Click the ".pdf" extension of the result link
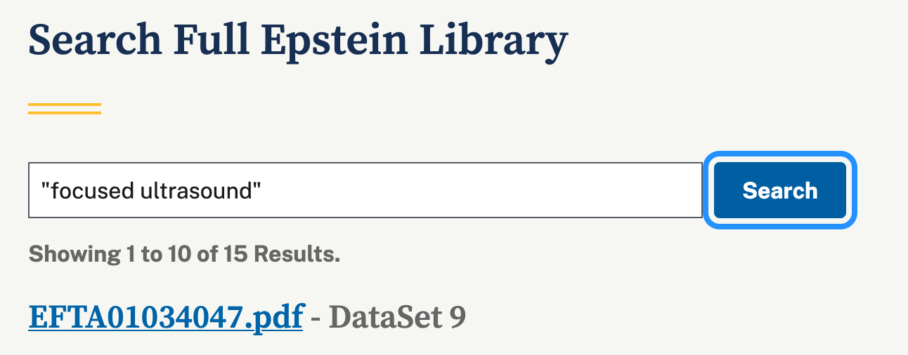Screen dimensions: 908x355 tap(276, 317)
